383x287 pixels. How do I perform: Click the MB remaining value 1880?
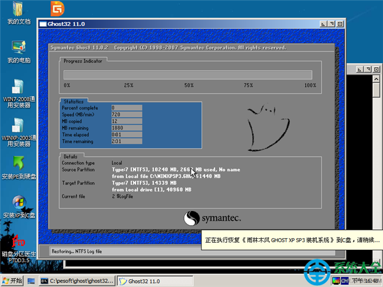[x=127, y=128]
